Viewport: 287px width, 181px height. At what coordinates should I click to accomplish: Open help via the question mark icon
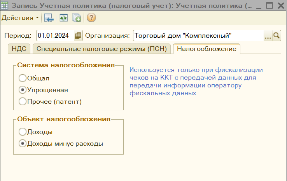tap(91, 18)
